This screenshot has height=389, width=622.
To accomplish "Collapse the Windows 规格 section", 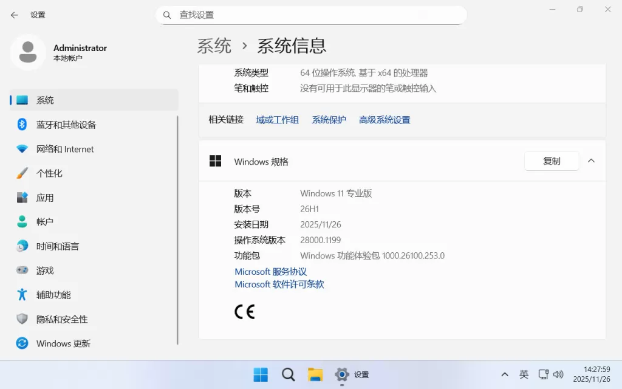I will (x=591, y=160).
